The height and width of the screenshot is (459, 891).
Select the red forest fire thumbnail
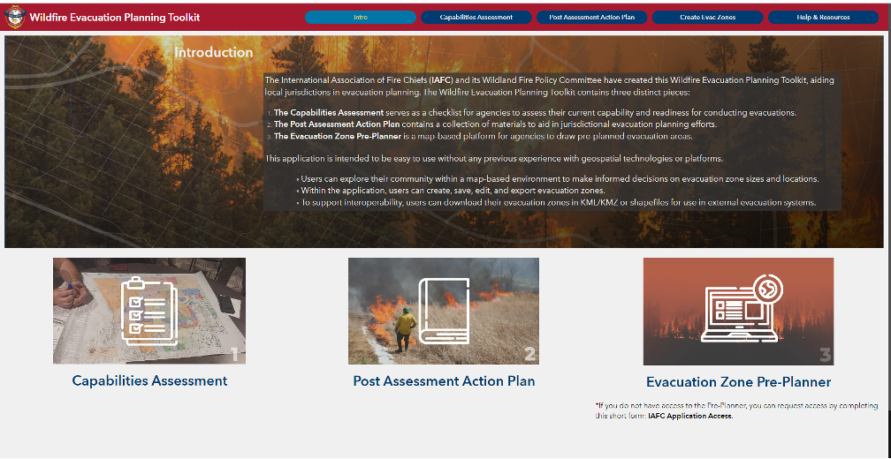point(738,312)
